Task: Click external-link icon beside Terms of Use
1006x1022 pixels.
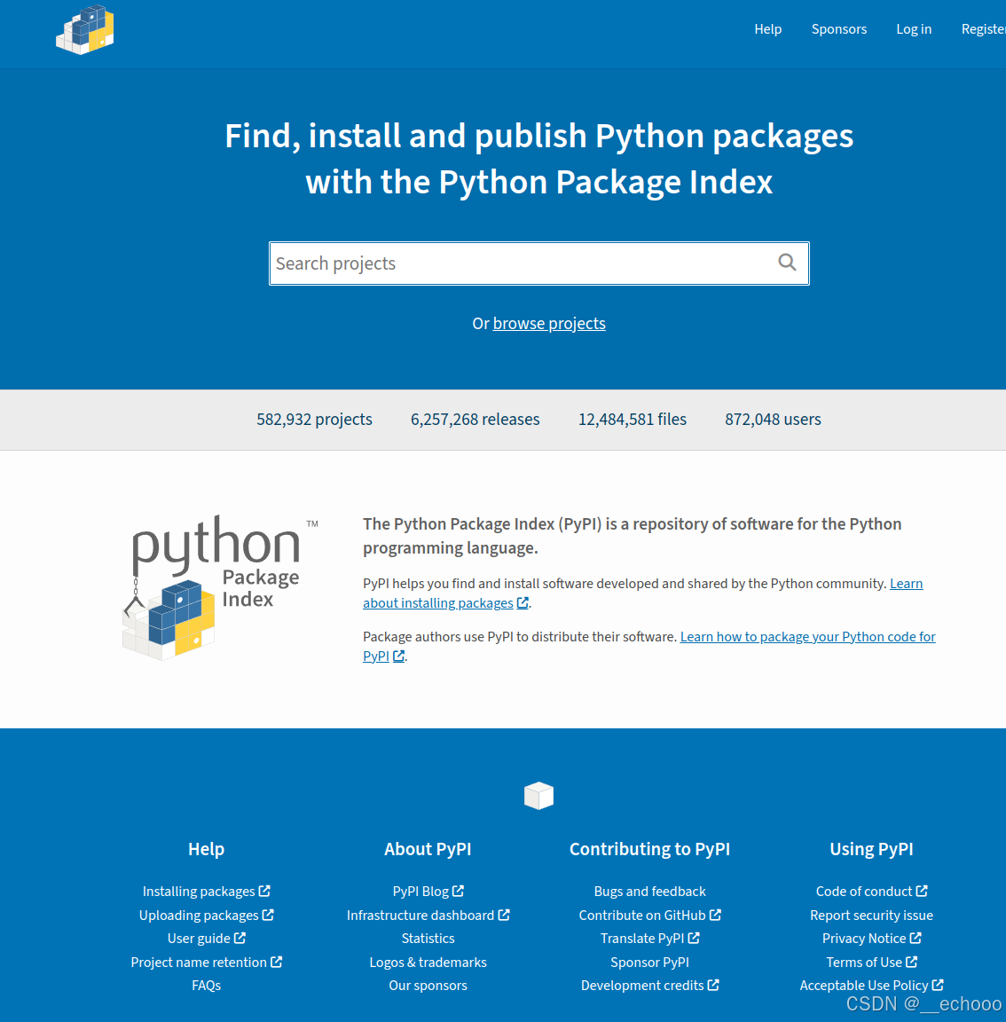Action: click(x=912, y=962)
